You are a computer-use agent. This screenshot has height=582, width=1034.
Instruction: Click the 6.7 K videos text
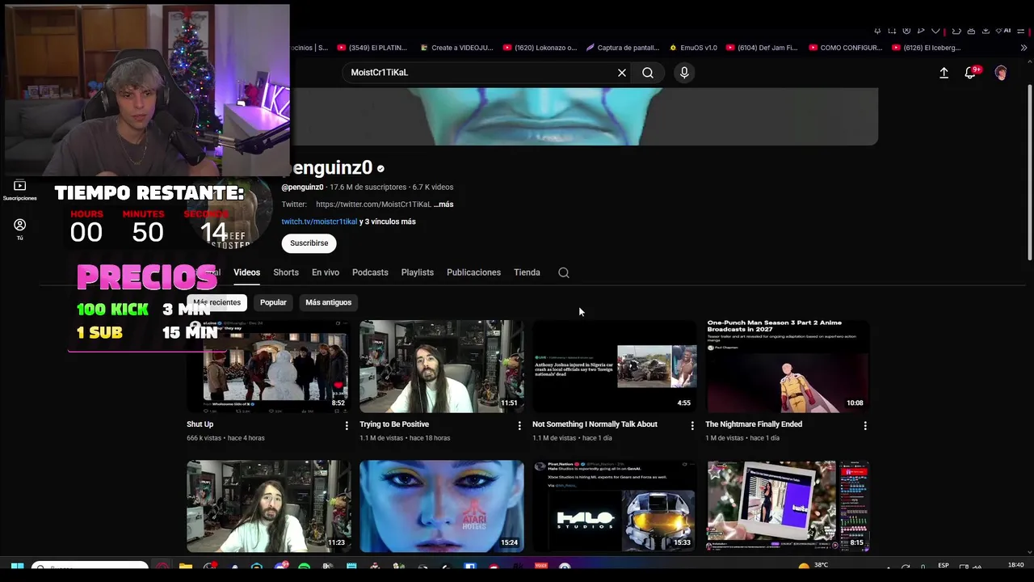click(x=433, y=188)
